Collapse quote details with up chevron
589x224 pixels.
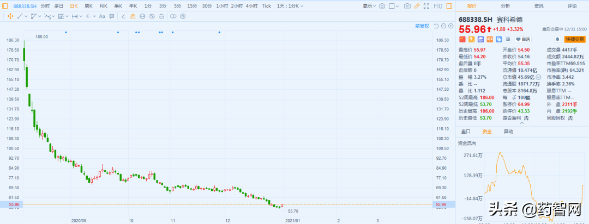(521, 123)
